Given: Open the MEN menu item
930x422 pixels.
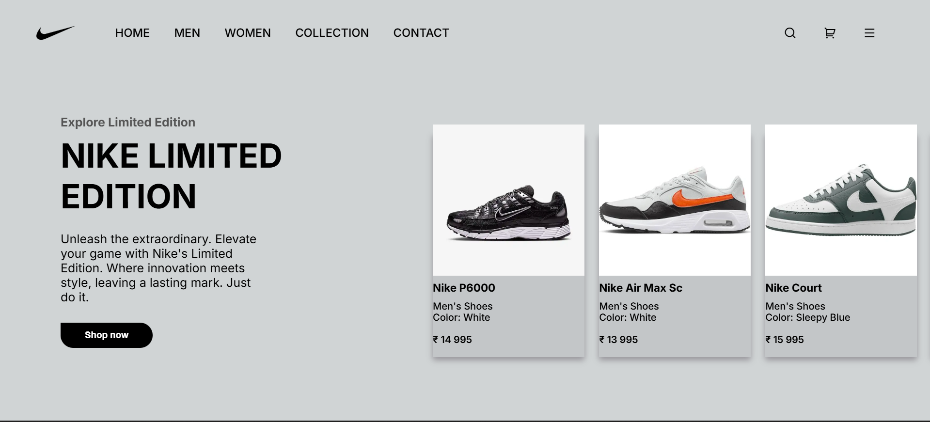Looking at the screenshot, I should [x=187, y=33].
